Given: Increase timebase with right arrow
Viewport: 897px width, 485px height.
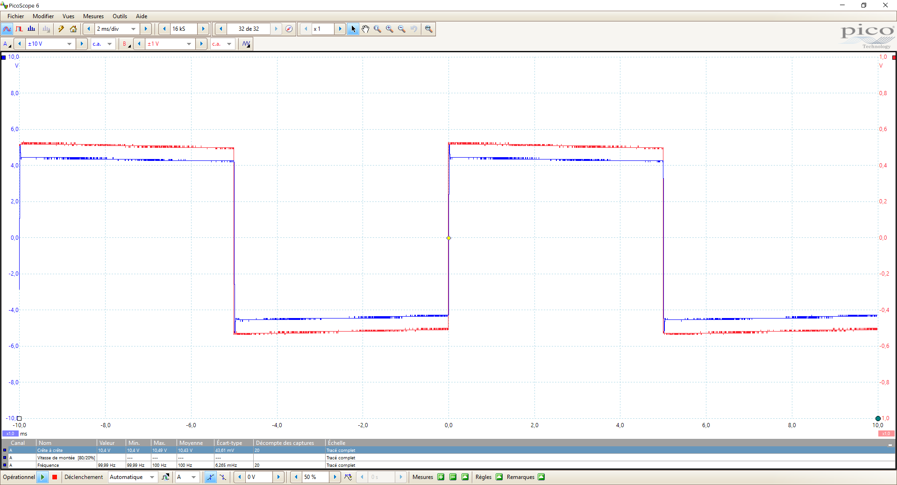Looking at the screenshot, I should (146, 29).
